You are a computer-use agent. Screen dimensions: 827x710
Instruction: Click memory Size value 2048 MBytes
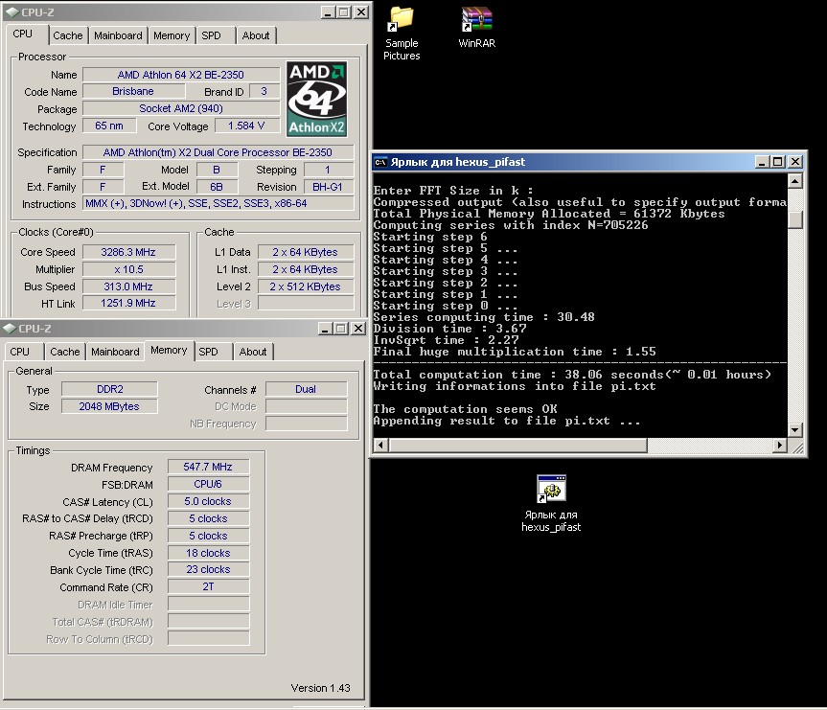[109, 406]
